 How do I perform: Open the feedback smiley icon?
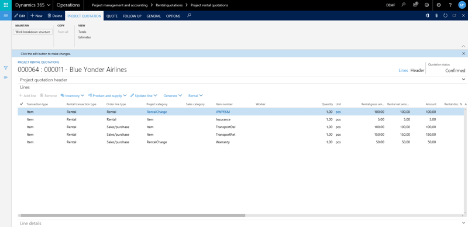426,5
